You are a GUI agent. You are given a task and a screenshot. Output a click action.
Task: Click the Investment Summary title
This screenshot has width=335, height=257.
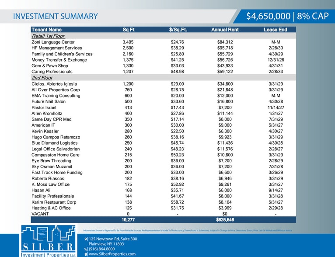tap(56, 17)
